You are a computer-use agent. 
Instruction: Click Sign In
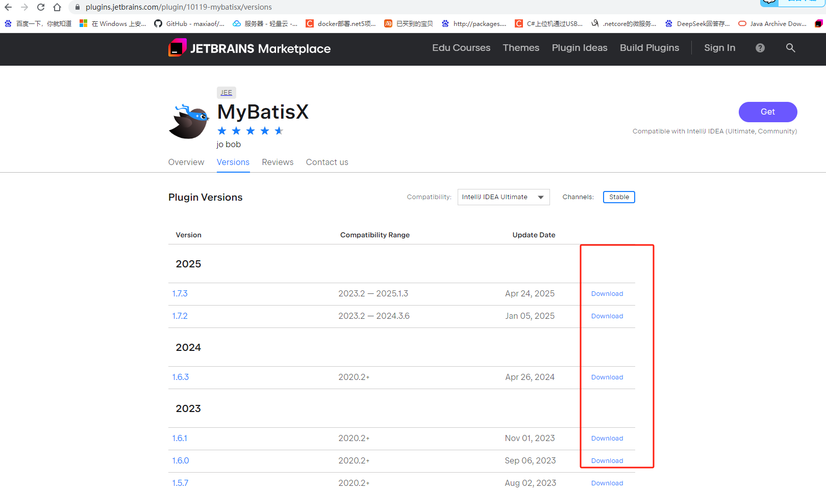tap(720, 48)
